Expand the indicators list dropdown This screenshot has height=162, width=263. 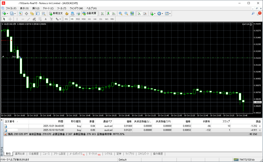point(155,13)
